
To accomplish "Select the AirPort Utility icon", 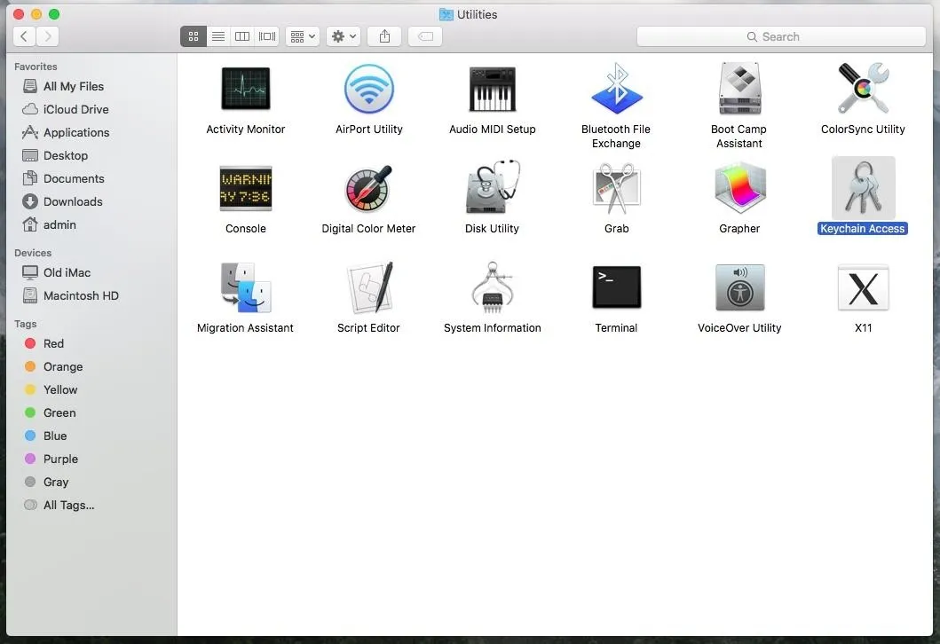I will pyautogui.click(x=368, y=89).
